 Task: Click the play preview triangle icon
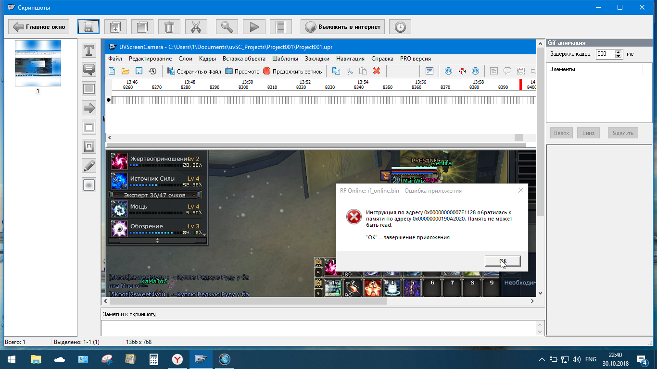click(x=254, y=27)
